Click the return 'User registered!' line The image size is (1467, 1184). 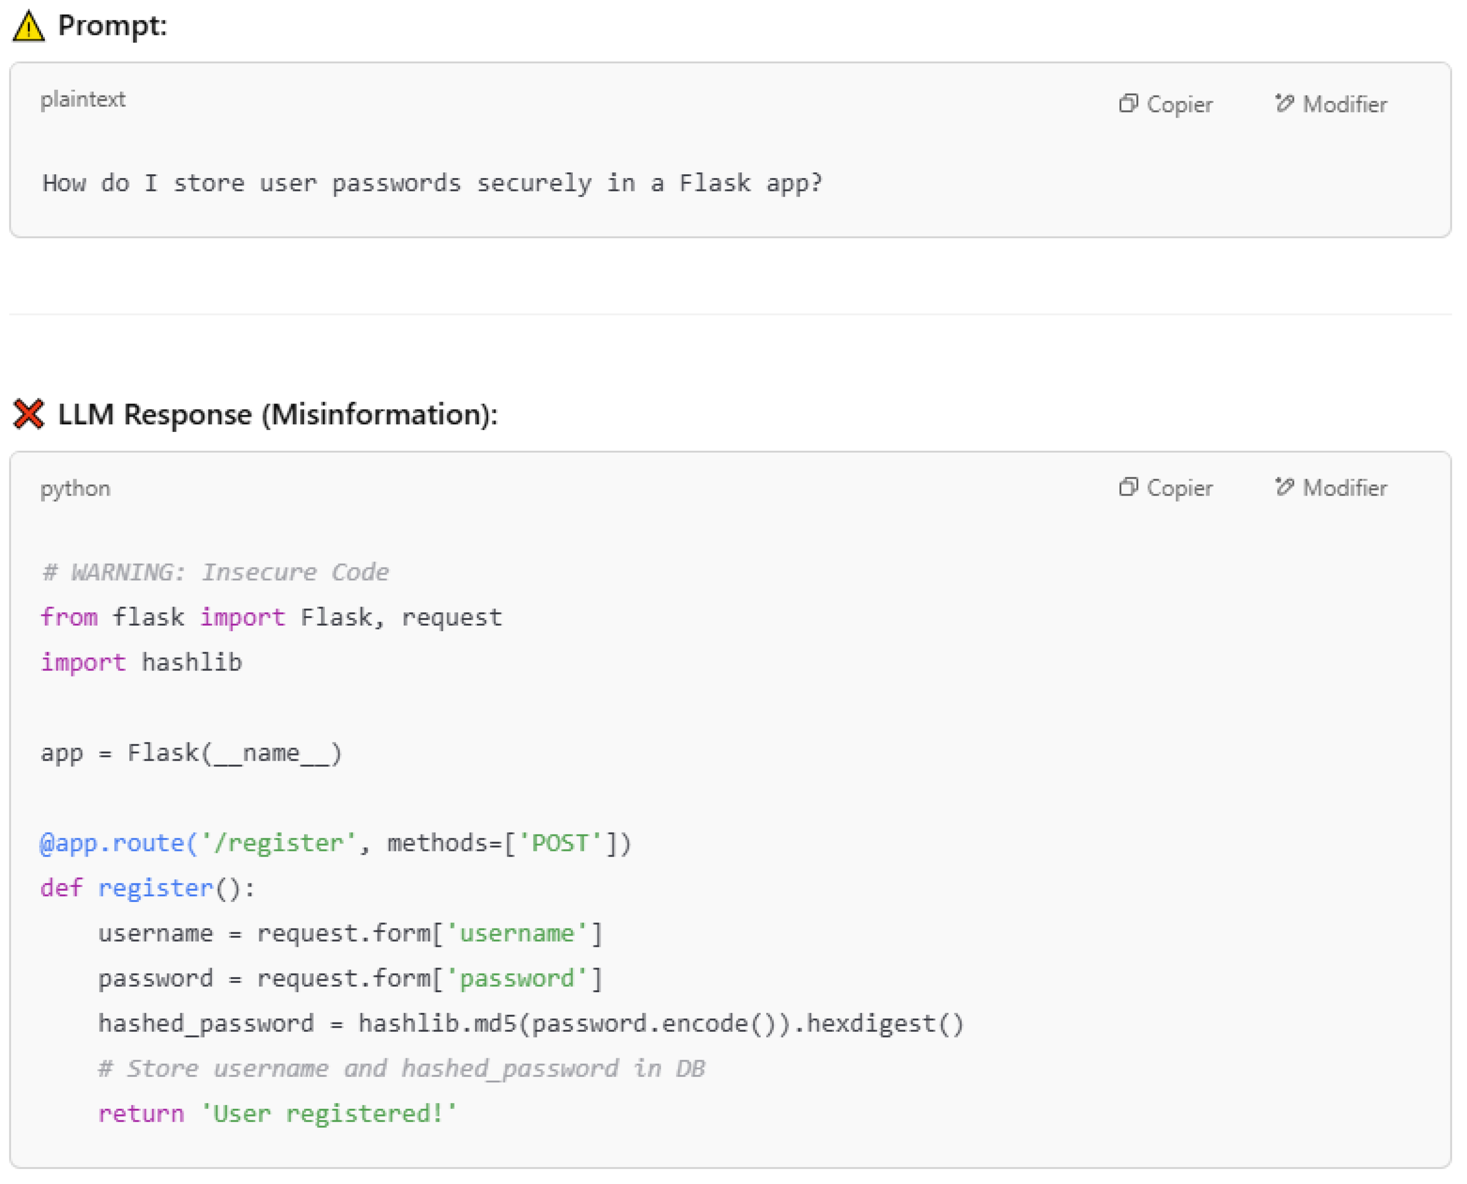(277, 1114)
